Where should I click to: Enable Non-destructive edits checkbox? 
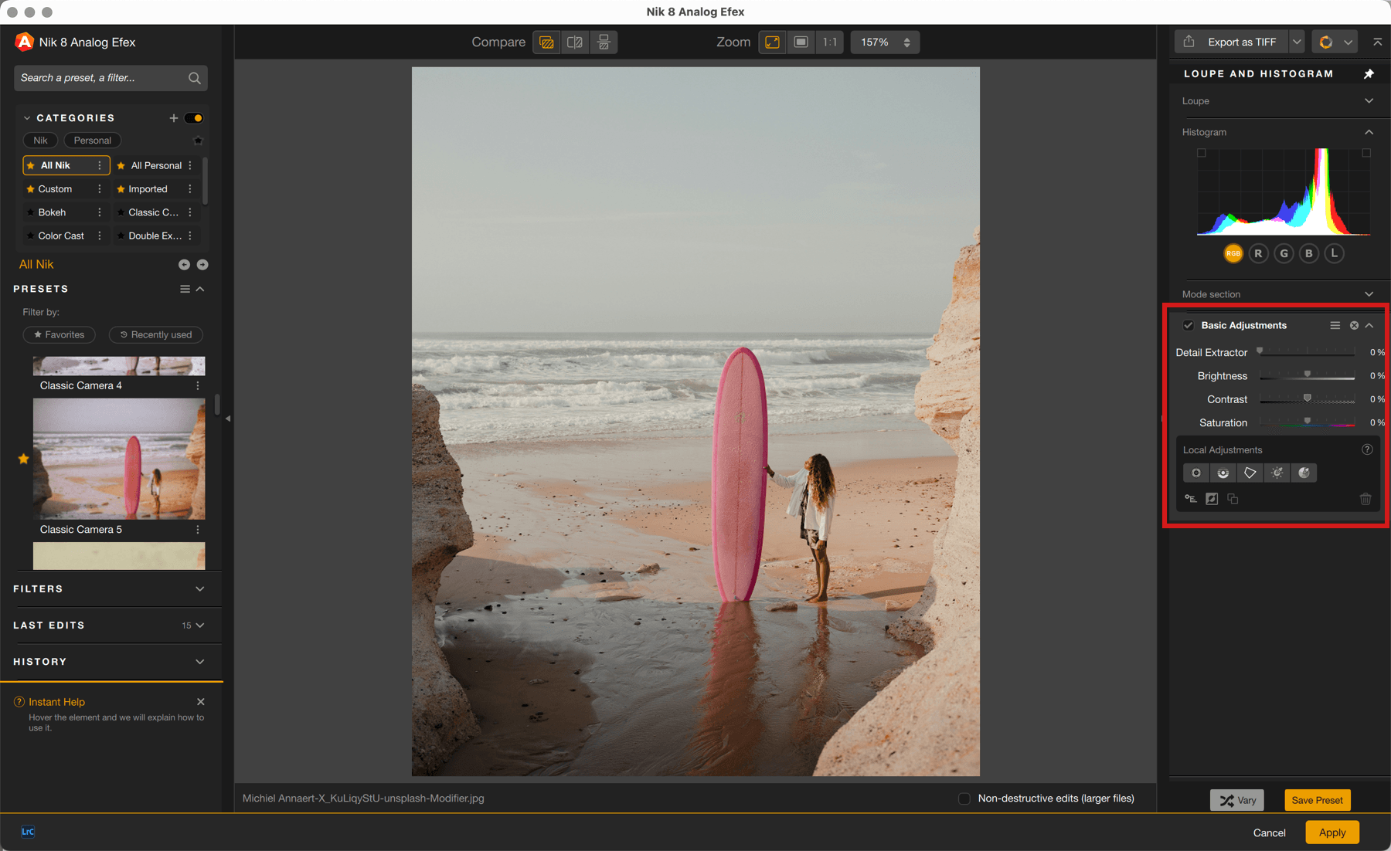964,798
